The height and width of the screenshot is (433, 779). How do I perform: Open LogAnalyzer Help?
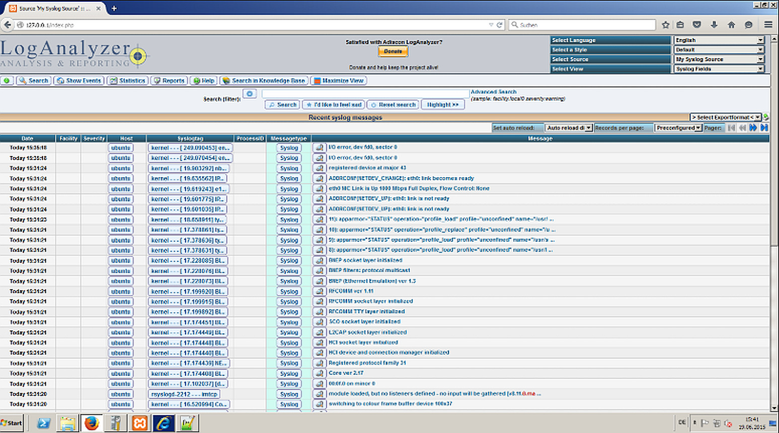[x=203, y=81]
